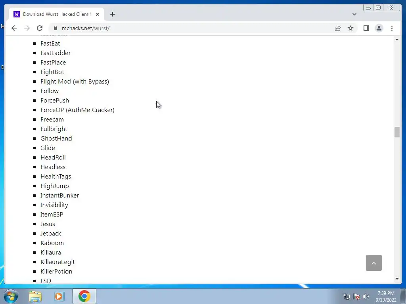Click the Jetpack list item
Screen dimensions: 406x304
point(51,234)
